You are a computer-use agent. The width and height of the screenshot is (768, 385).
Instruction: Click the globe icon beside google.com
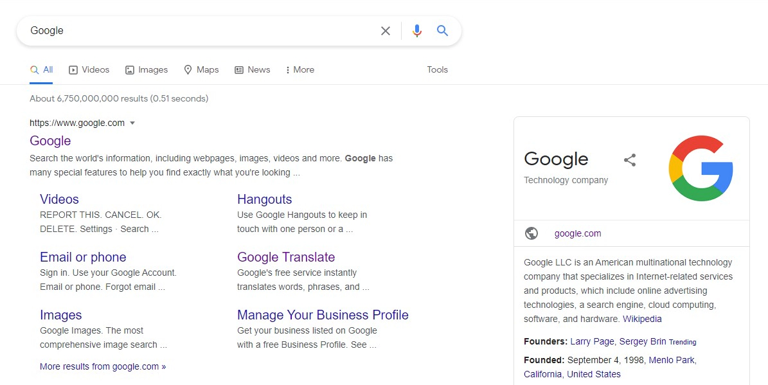531,233
